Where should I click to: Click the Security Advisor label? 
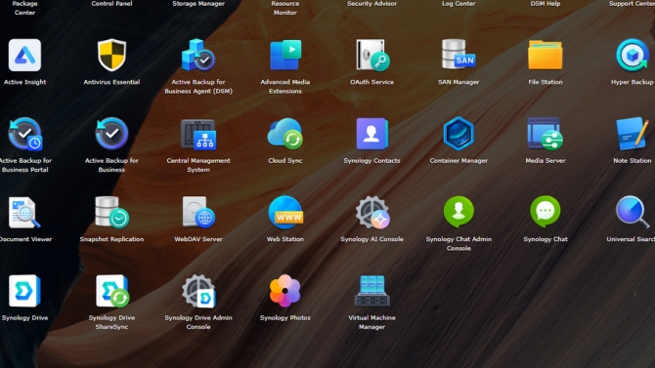371,3
